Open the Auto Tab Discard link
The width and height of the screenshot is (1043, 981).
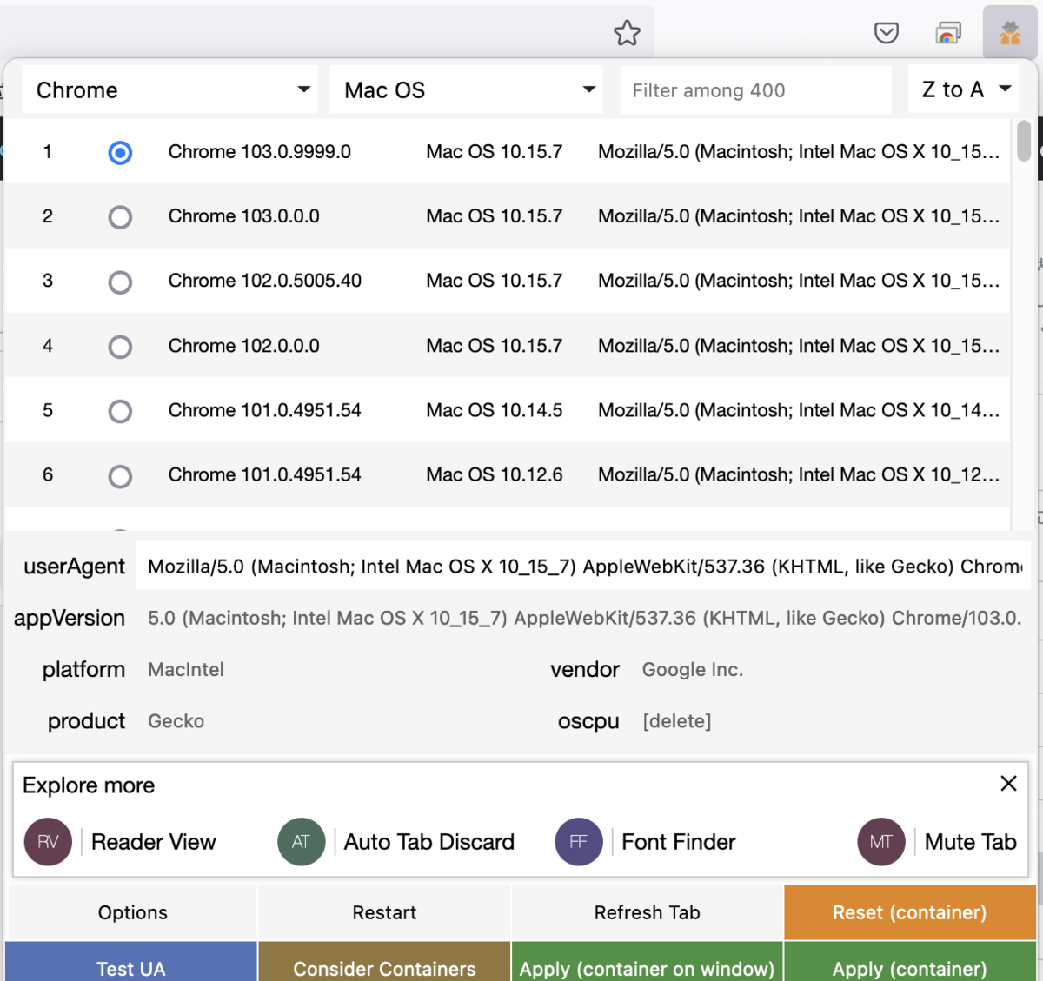tap(429, 842)
